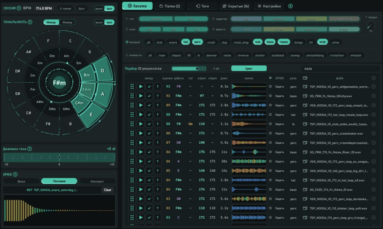383x229 pixels.
Task: Switch session toggle to выкл
Action: click(x=99, y=9)
